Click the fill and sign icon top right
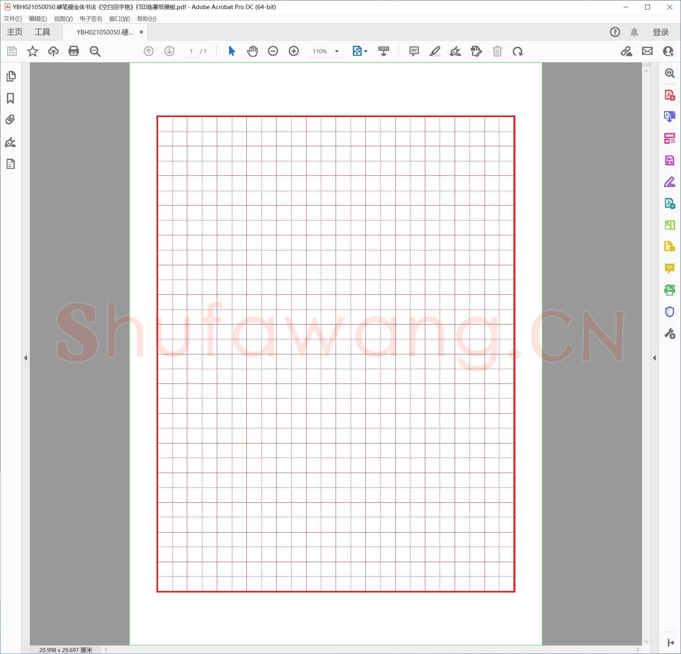The width and height of the screenshot is (681, 654). point(627,51)
